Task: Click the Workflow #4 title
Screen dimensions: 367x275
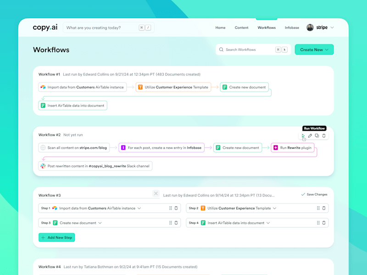Action: 50,267
